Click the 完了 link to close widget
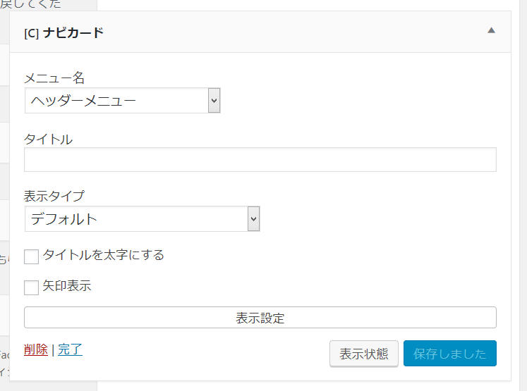The image size is (527, 391). (70, 349)
